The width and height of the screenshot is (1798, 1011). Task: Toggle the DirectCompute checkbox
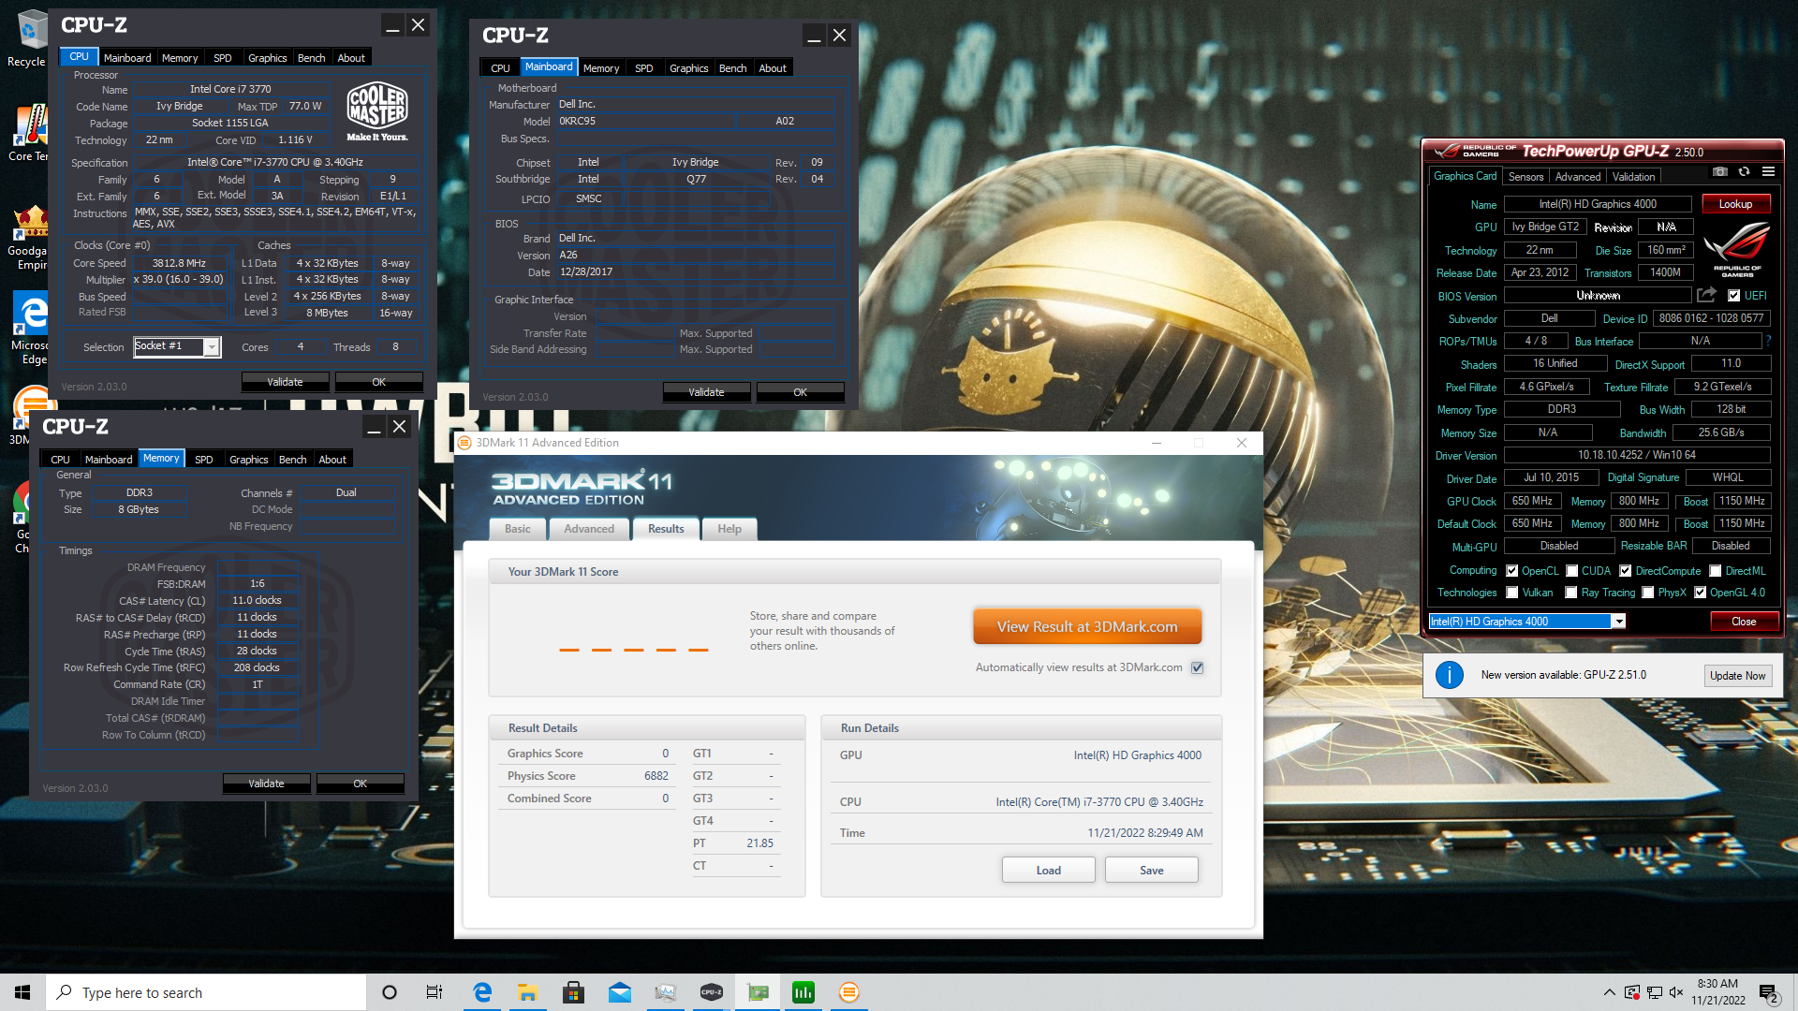click(x=1626, y=571)
